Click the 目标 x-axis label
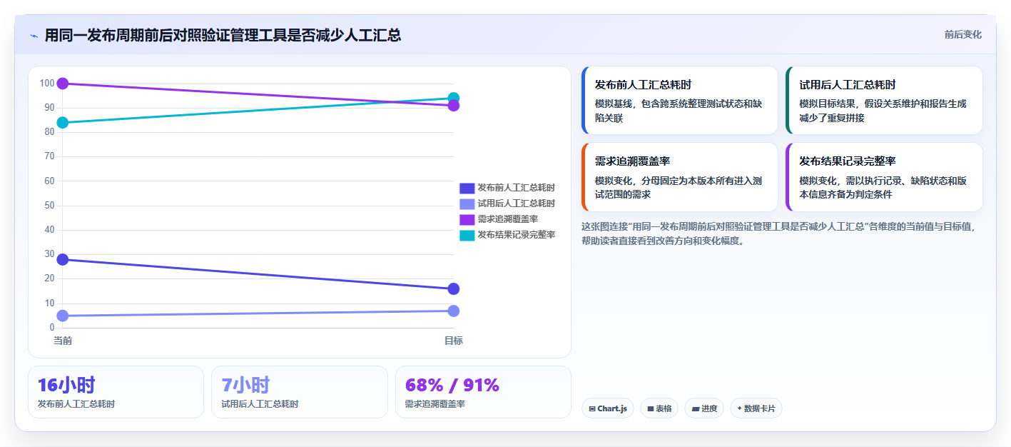Screen dimensions: 1011x447 (454, 341)
